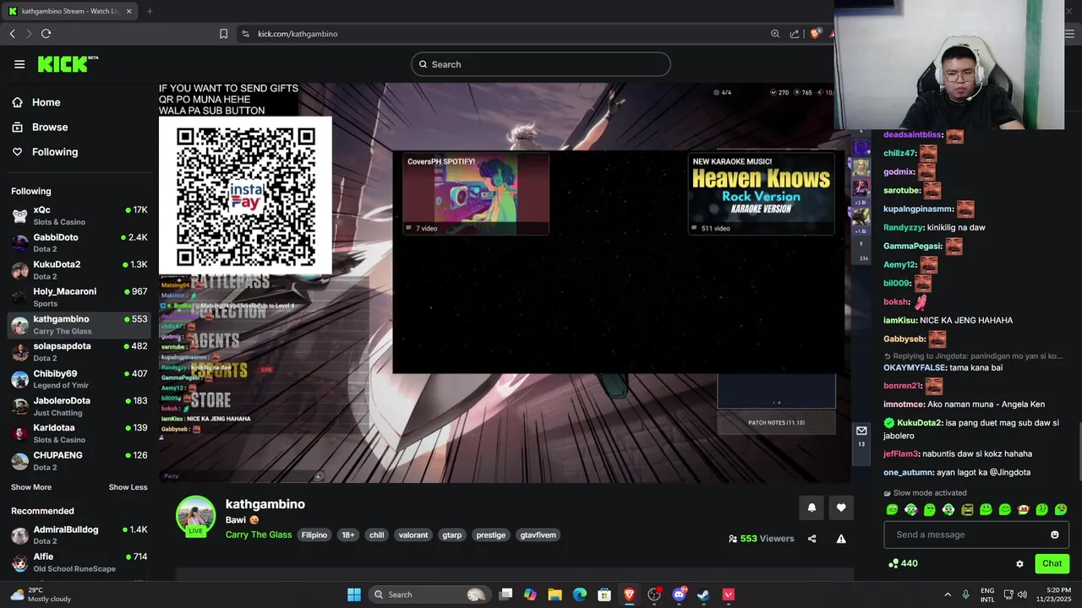
Task: Open Karldotaa channel in Following
Action: (79, 433)
